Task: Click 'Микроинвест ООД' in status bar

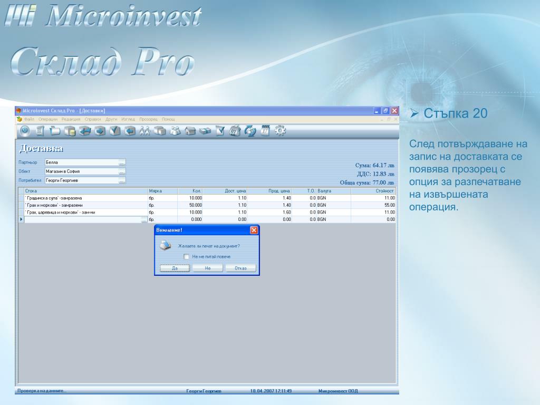Action: point(338,391)
